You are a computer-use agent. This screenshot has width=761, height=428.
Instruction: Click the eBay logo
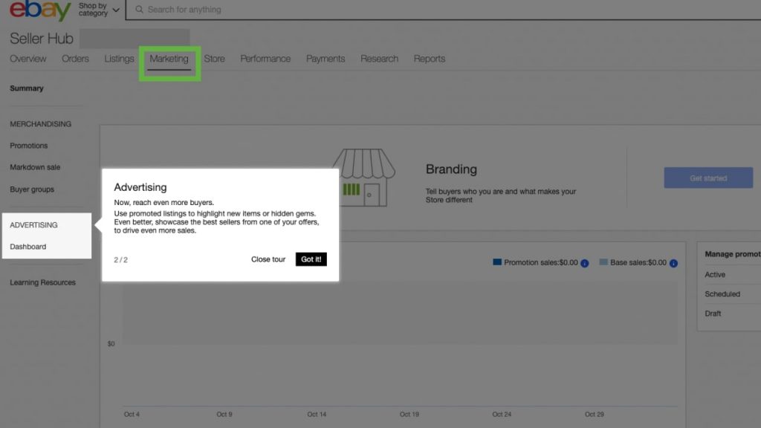tap(36, 10)
